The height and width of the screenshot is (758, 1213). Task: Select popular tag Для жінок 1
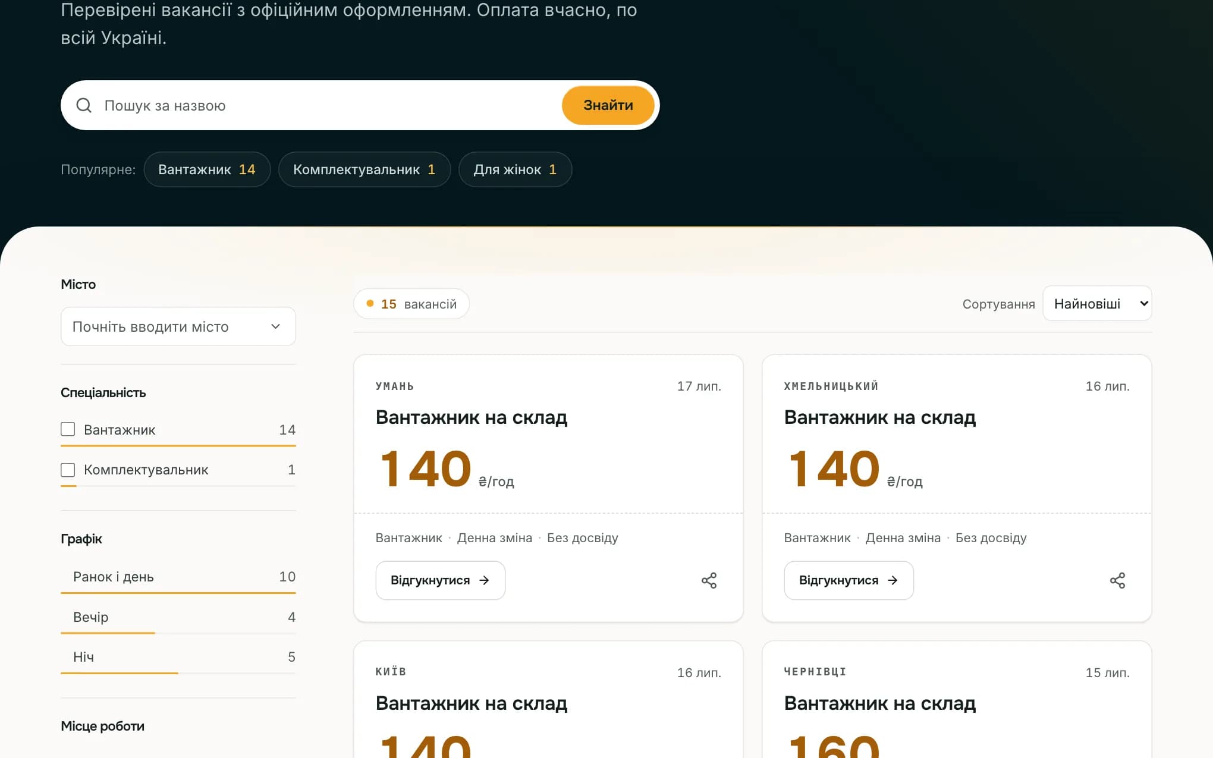click(515, 169)
